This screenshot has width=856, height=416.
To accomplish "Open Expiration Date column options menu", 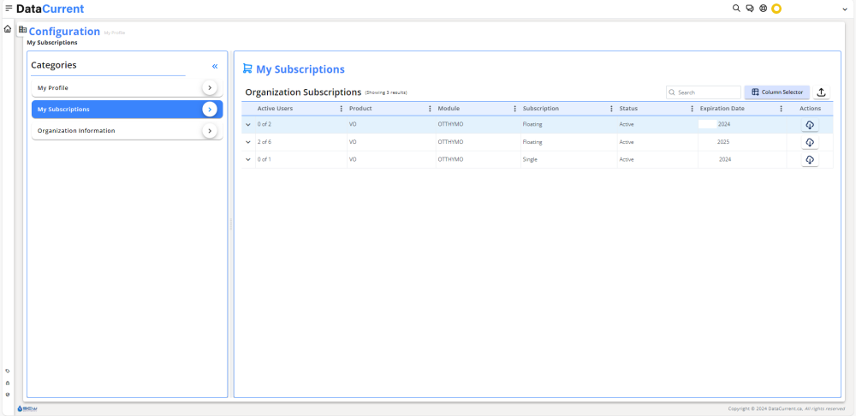I will tap(782, 109).
